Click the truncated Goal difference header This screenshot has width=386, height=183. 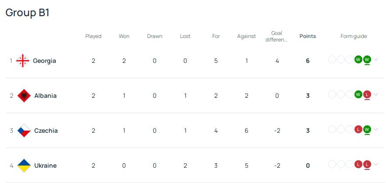277,36
